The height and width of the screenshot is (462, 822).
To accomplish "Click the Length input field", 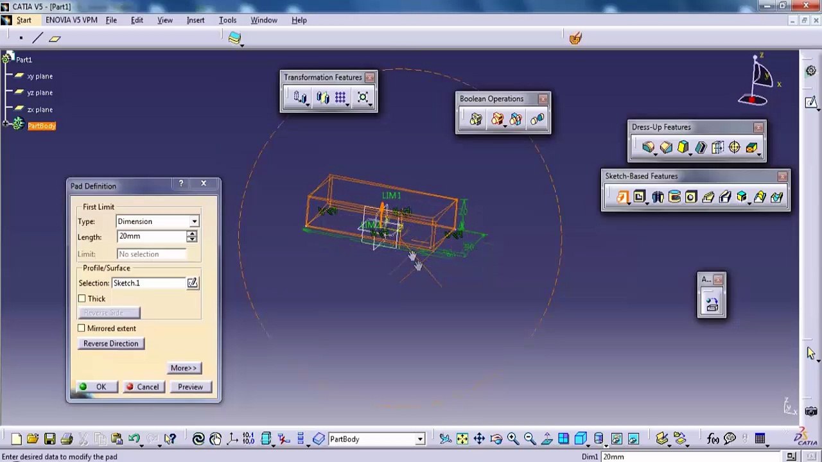I will point(152,237).
